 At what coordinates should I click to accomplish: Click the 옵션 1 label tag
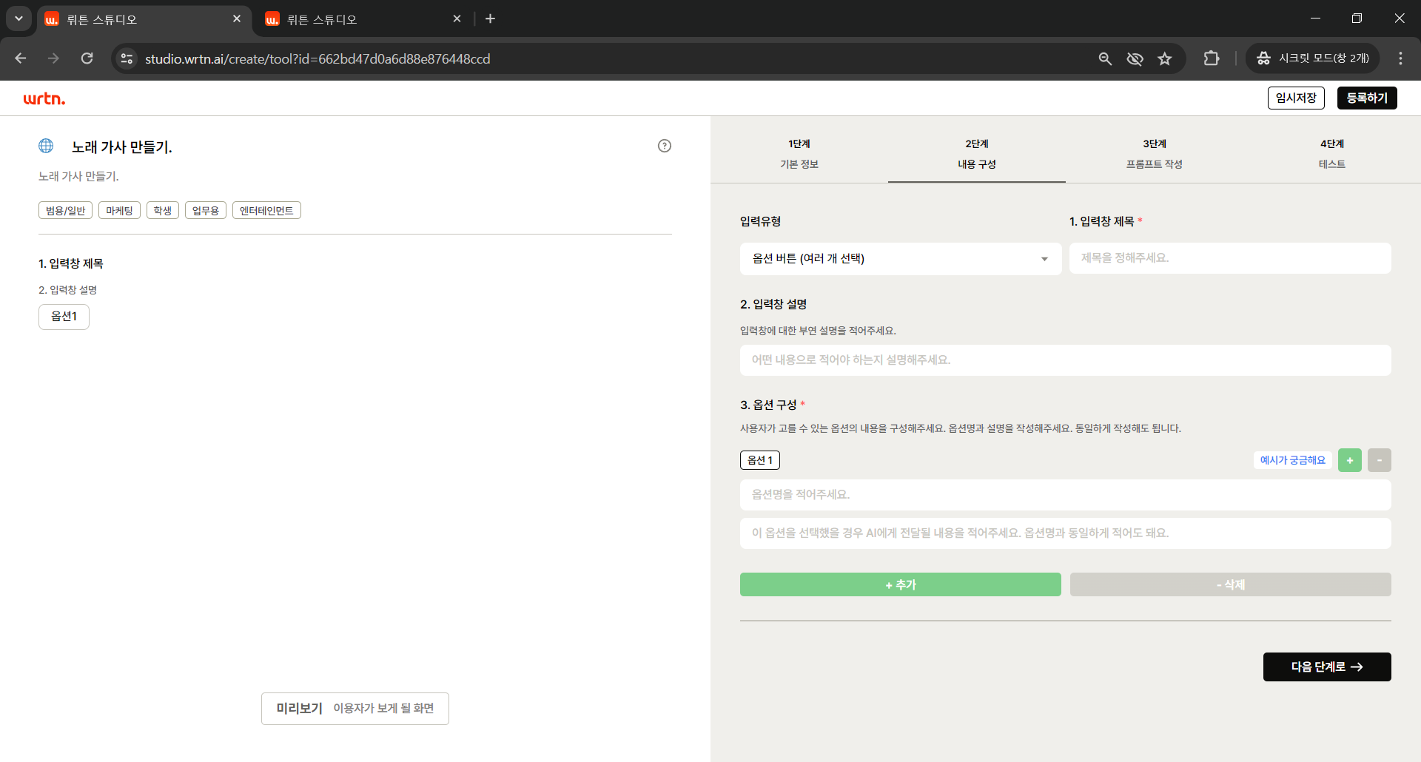pos(760,460)
